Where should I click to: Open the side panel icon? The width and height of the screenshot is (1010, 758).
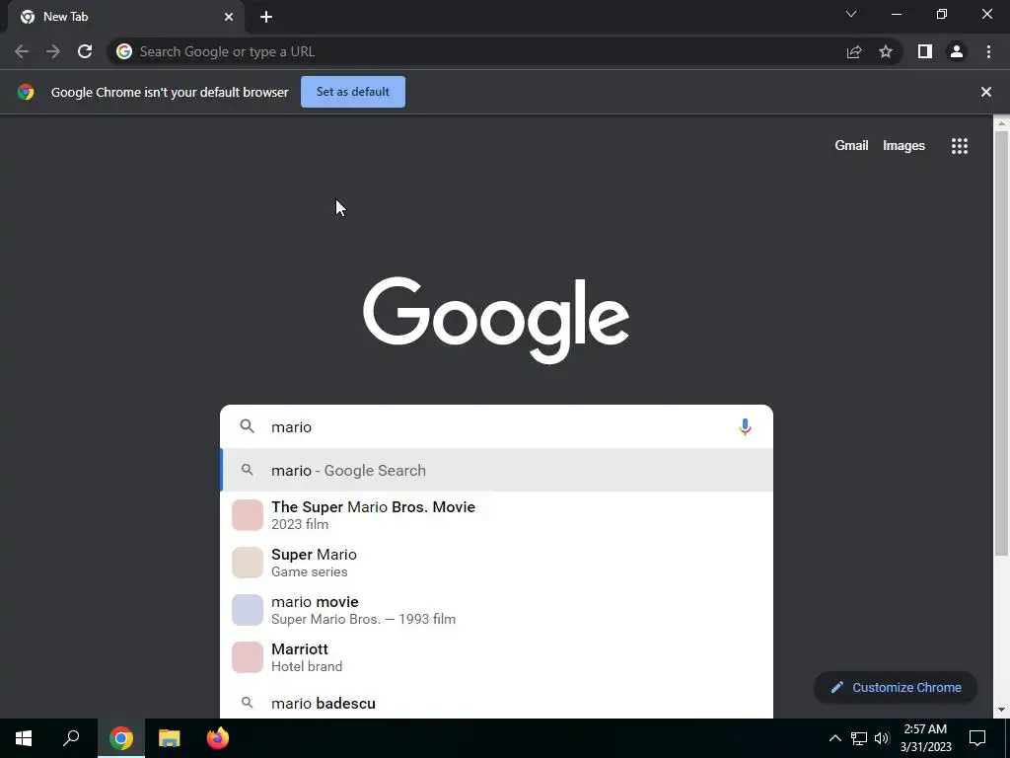925,51
